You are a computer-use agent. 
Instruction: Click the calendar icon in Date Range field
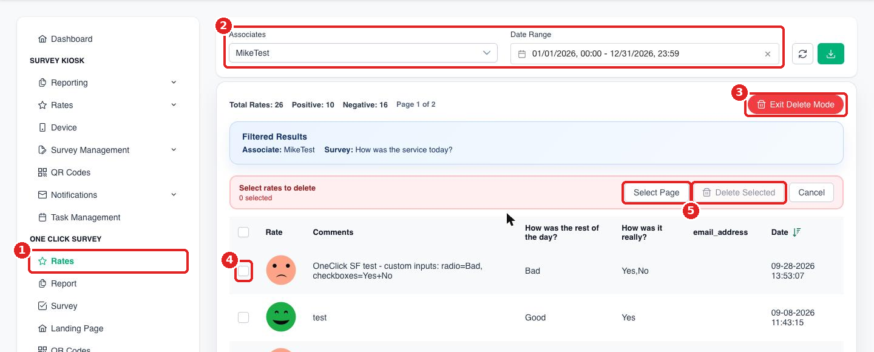coord(522,54)
